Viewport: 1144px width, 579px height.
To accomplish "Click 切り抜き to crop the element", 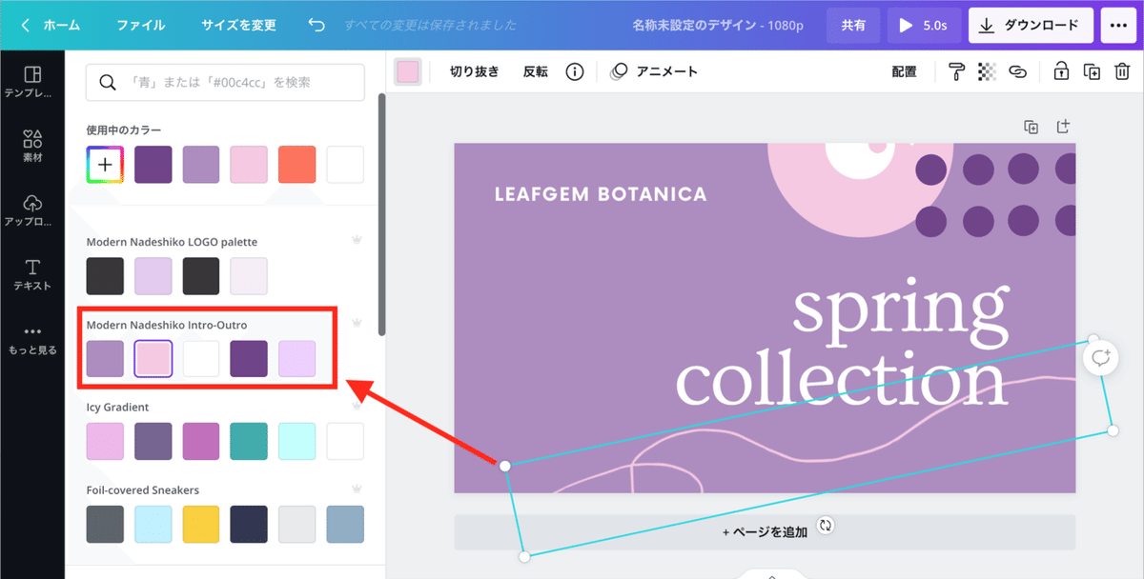I will 475,71.
